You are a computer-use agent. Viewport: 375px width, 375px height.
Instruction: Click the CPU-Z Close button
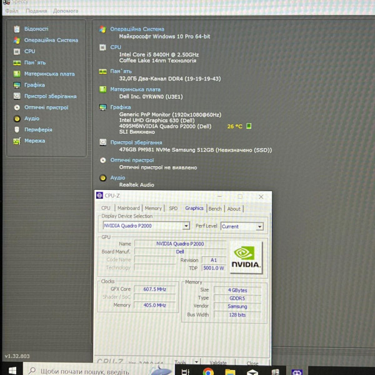(x=252, y=363)
